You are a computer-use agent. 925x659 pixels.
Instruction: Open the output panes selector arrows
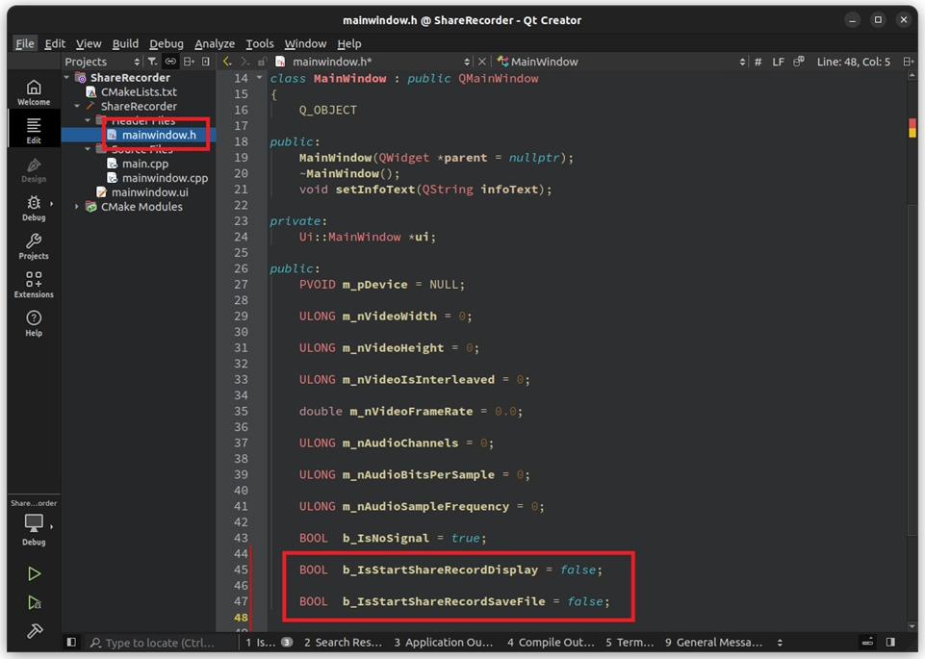coord(780,642)
